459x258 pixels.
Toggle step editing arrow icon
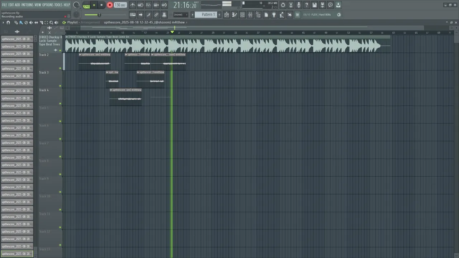[141, 15]
